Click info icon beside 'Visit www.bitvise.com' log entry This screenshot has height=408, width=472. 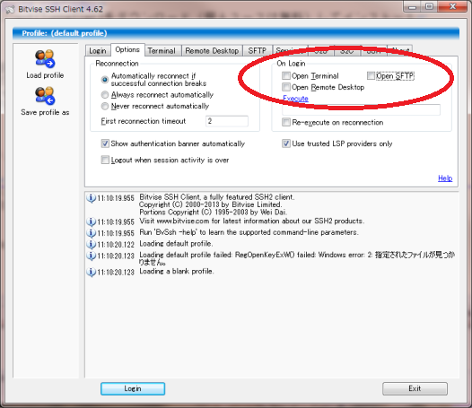click(x=91, y=221)
